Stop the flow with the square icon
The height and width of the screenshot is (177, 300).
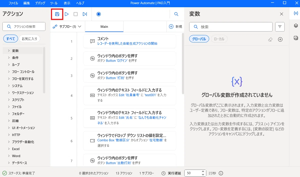click(x=75, y=14)
